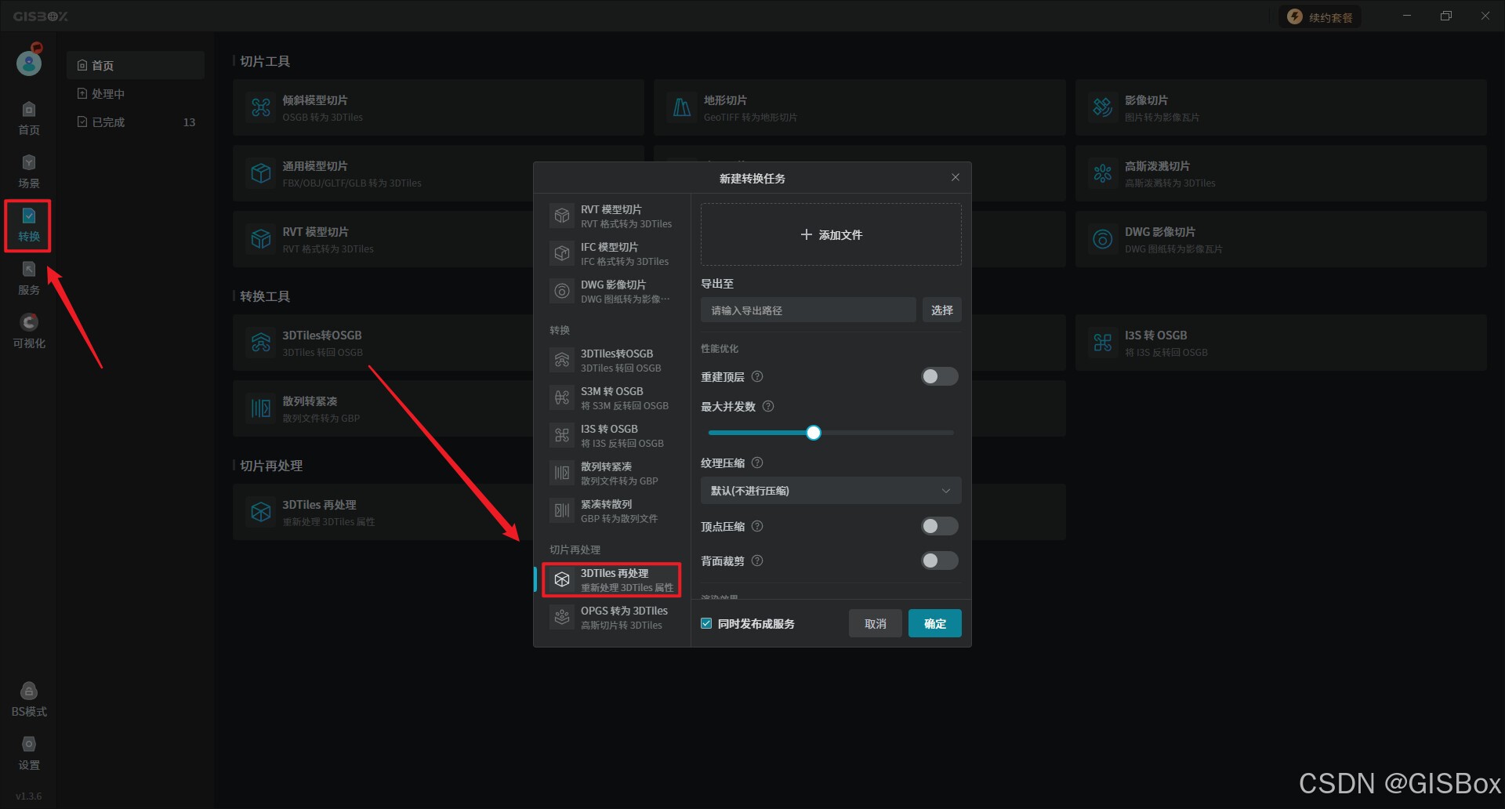The height and width of the screenshot is (809, 1505).
Task: Select IFC 模型切片 in dialog list
Action: [x=611, y=253]
